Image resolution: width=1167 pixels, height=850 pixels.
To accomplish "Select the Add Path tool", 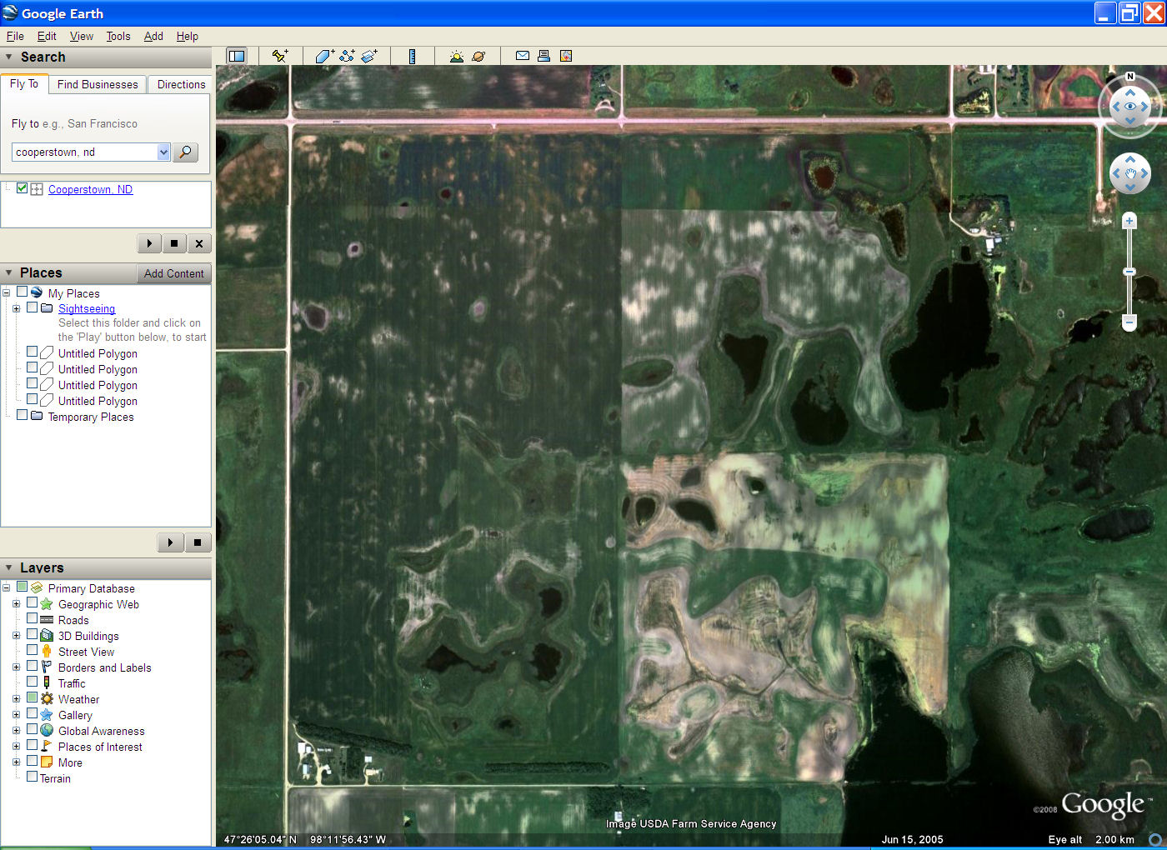I will point(347,56).
